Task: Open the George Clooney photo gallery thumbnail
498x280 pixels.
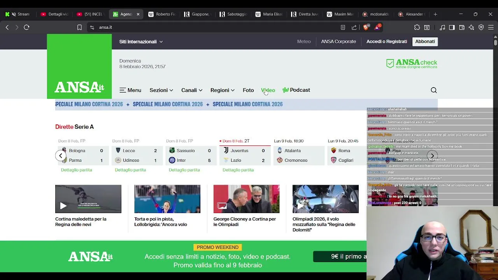Action: (246, 199)
